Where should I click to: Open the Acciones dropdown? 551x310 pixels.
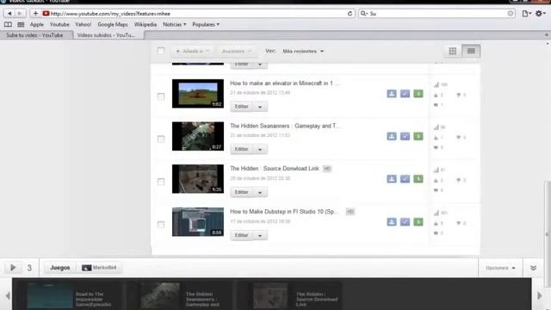click(236, 52)
